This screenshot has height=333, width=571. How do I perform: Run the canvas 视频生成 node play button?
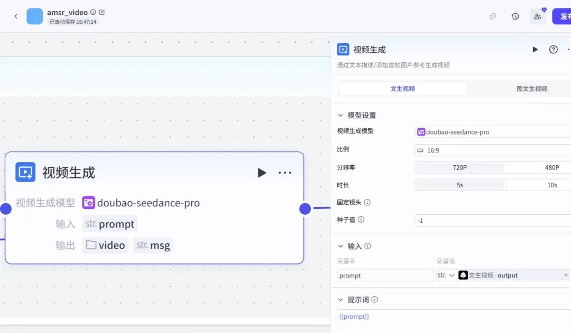click(x=262, y=173)
